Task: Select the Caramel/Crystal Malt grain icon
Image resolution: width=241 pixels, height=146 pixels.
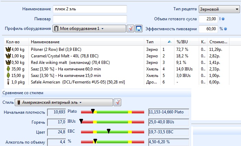Action: tap(8, 56)
